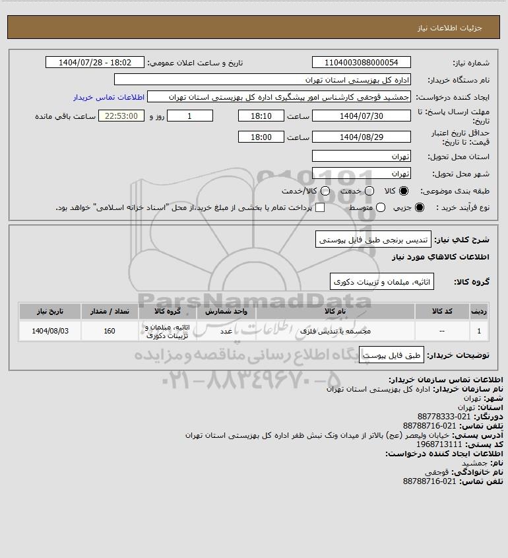Click the item name cell مجسمه یا تندیس فلزی
This screenshot has height=558, width=508.
pos(335,331)
